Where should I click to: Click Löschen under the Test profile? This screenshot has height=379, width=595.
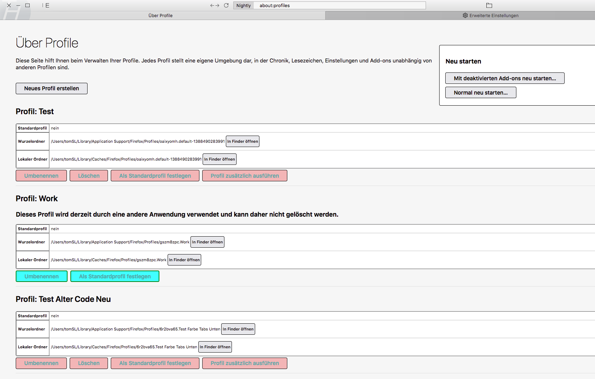coord(89,176)
